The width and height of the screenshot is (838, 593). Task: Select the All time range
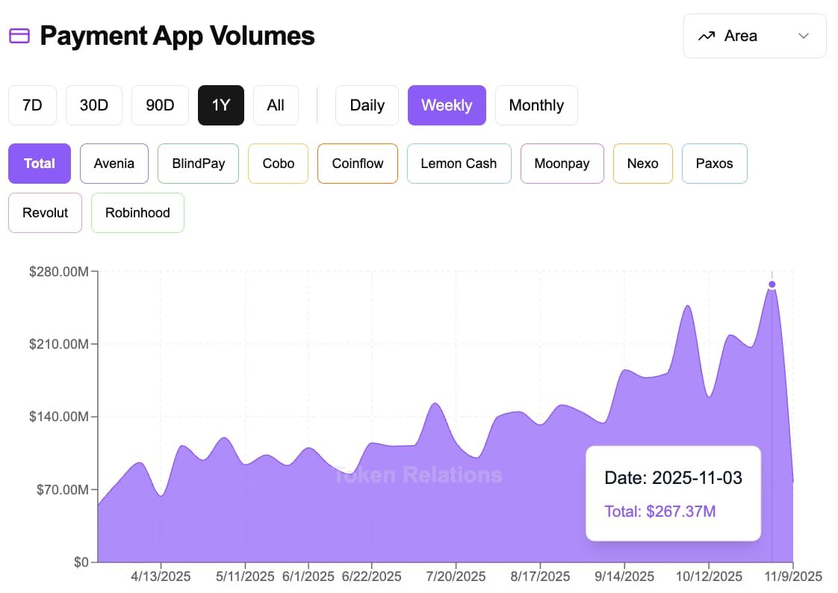pos(276,105)
